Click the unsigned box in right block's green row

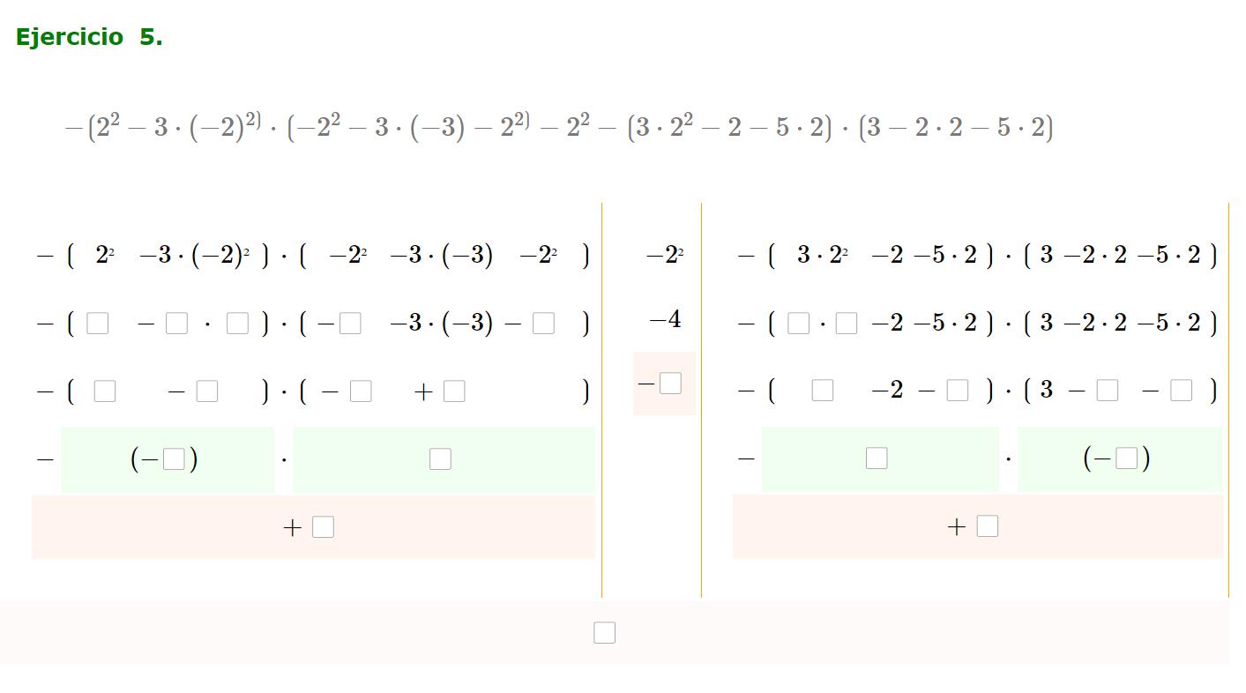pyautogui.click(x=877, y=458)
